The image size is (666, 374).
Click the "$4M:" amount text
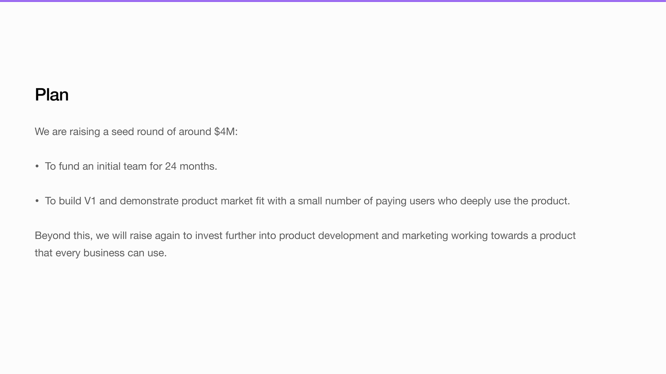(226, 132)
